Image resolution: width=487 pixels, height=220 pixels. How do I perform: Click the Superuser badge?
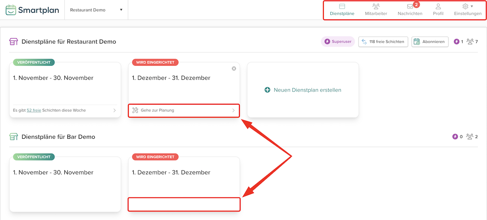point(338,42)
